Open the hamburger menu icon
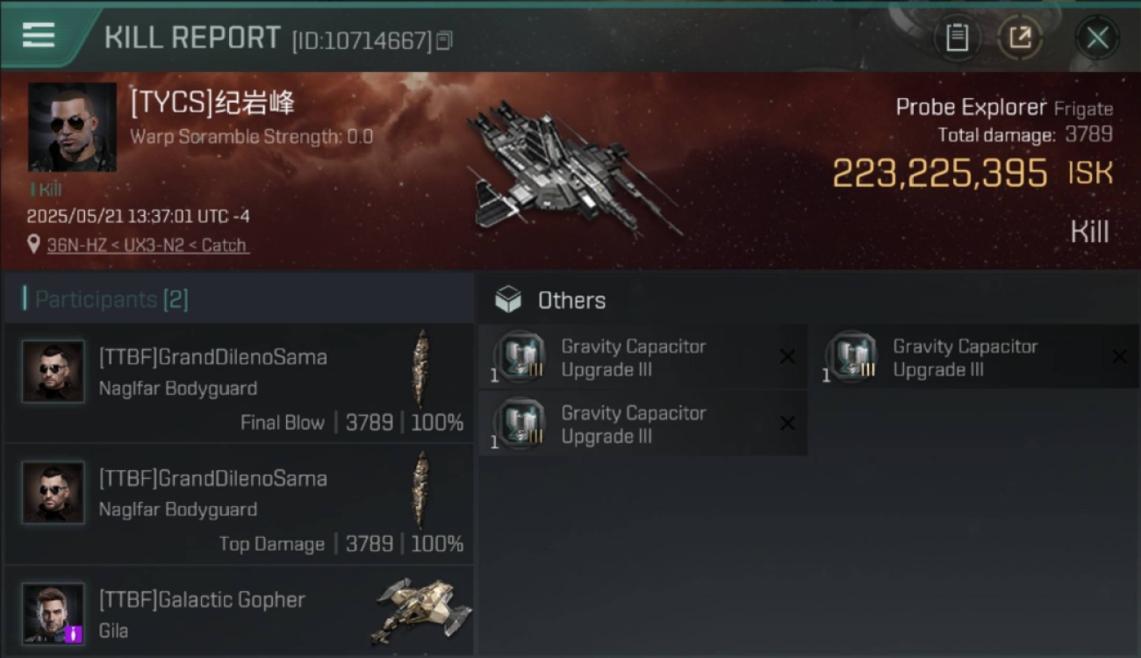 pos(39,35)
